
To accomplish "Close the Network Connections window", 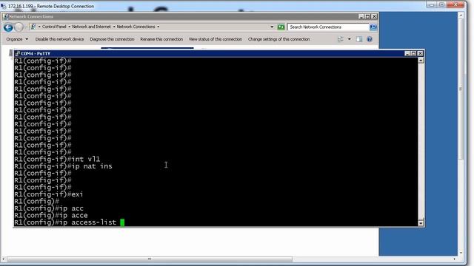I will point(374,16).
